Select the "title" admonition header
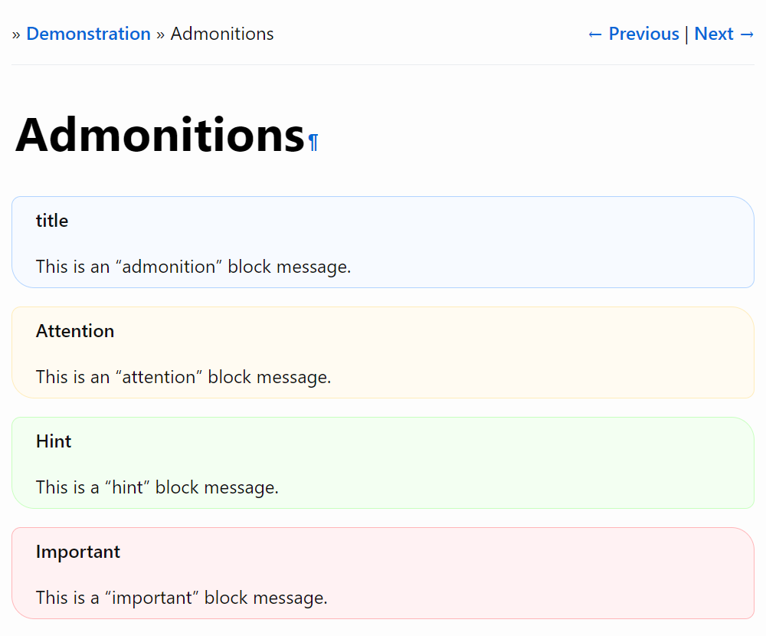This screenshot has height=636, width=766. pos(52,221)
